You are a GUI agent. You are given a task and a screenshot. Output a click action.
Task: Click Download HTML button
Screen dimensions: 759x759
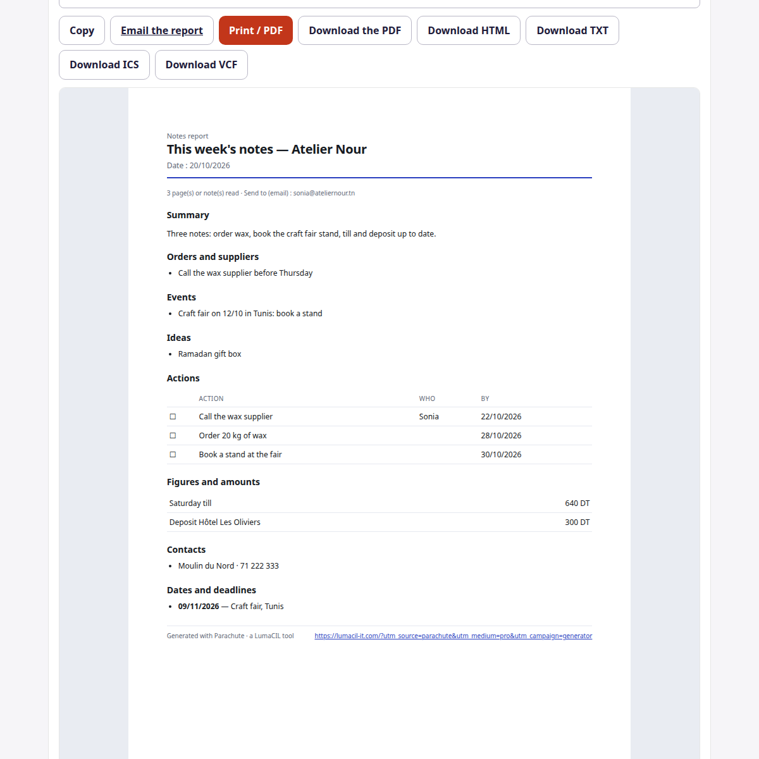coord(469,30)
